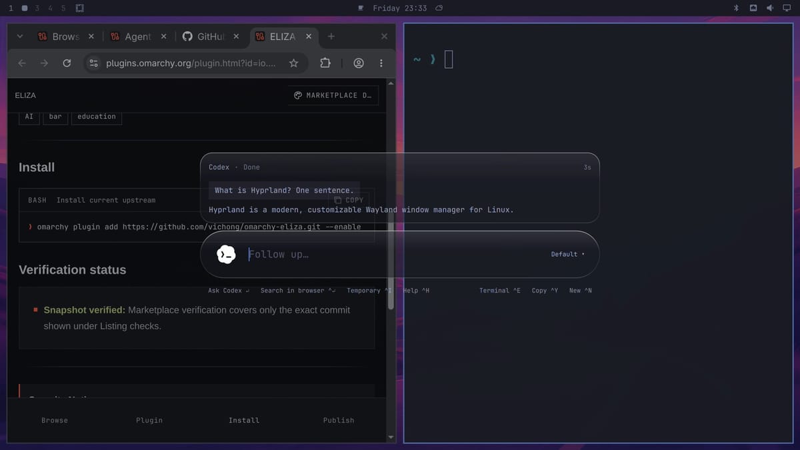Image resolution: width=800 pixels, height=450 pixels.
Task: Open Bluetooth settings from top bar
Action: (x=737, y=8)
